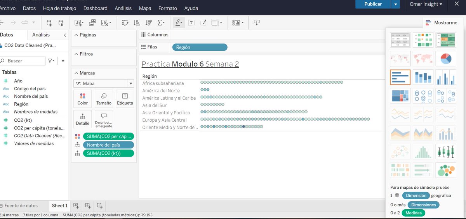The image size is (466, 219).
Task: Click the download icon in toolbar
Action: pyautogui.click(x=256, y=23)
